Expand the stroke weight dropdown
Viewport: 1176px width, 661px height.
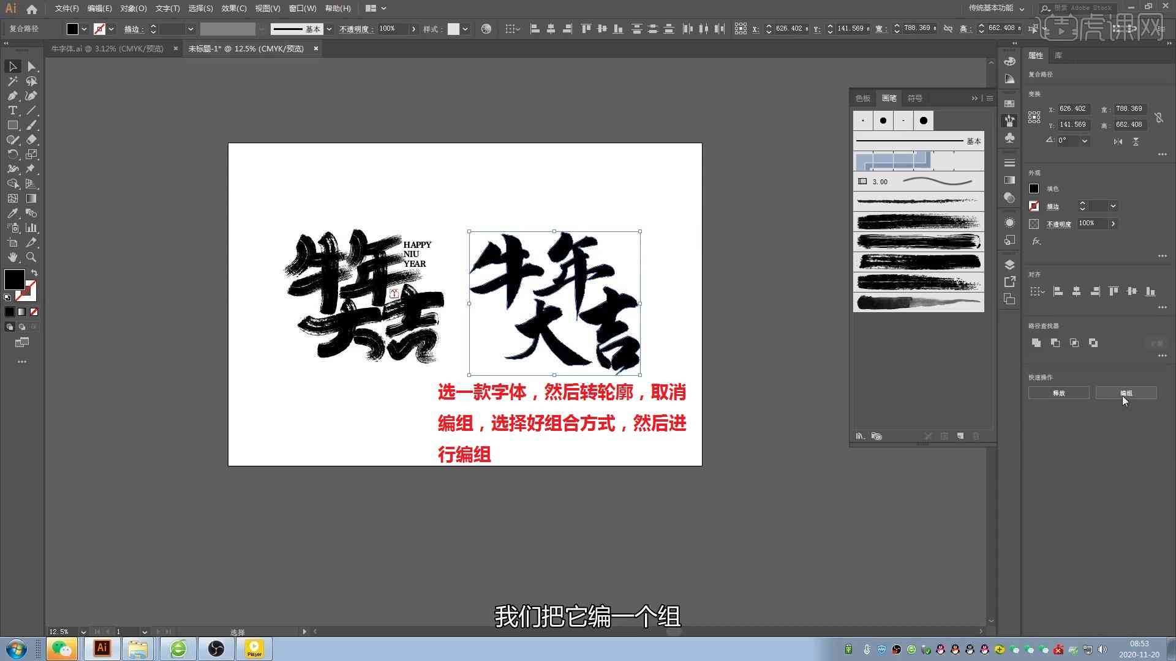pos(190,29)
